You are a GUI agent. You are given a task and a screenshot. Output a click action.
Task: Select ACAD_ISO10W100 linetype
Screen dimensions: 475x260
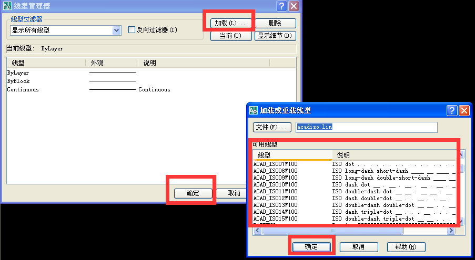pos(355,184)
